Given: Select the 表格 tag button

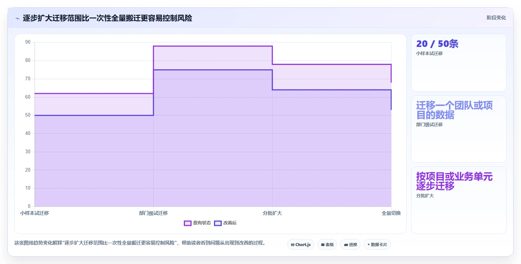Looking at the screenshot, I should pyautogui.click(x=327, y=245).
